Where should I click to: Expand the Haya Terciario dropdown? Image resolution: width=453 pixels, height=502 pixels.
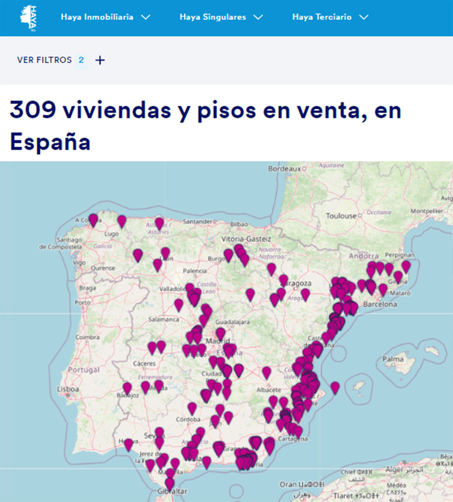pos(363,17)
